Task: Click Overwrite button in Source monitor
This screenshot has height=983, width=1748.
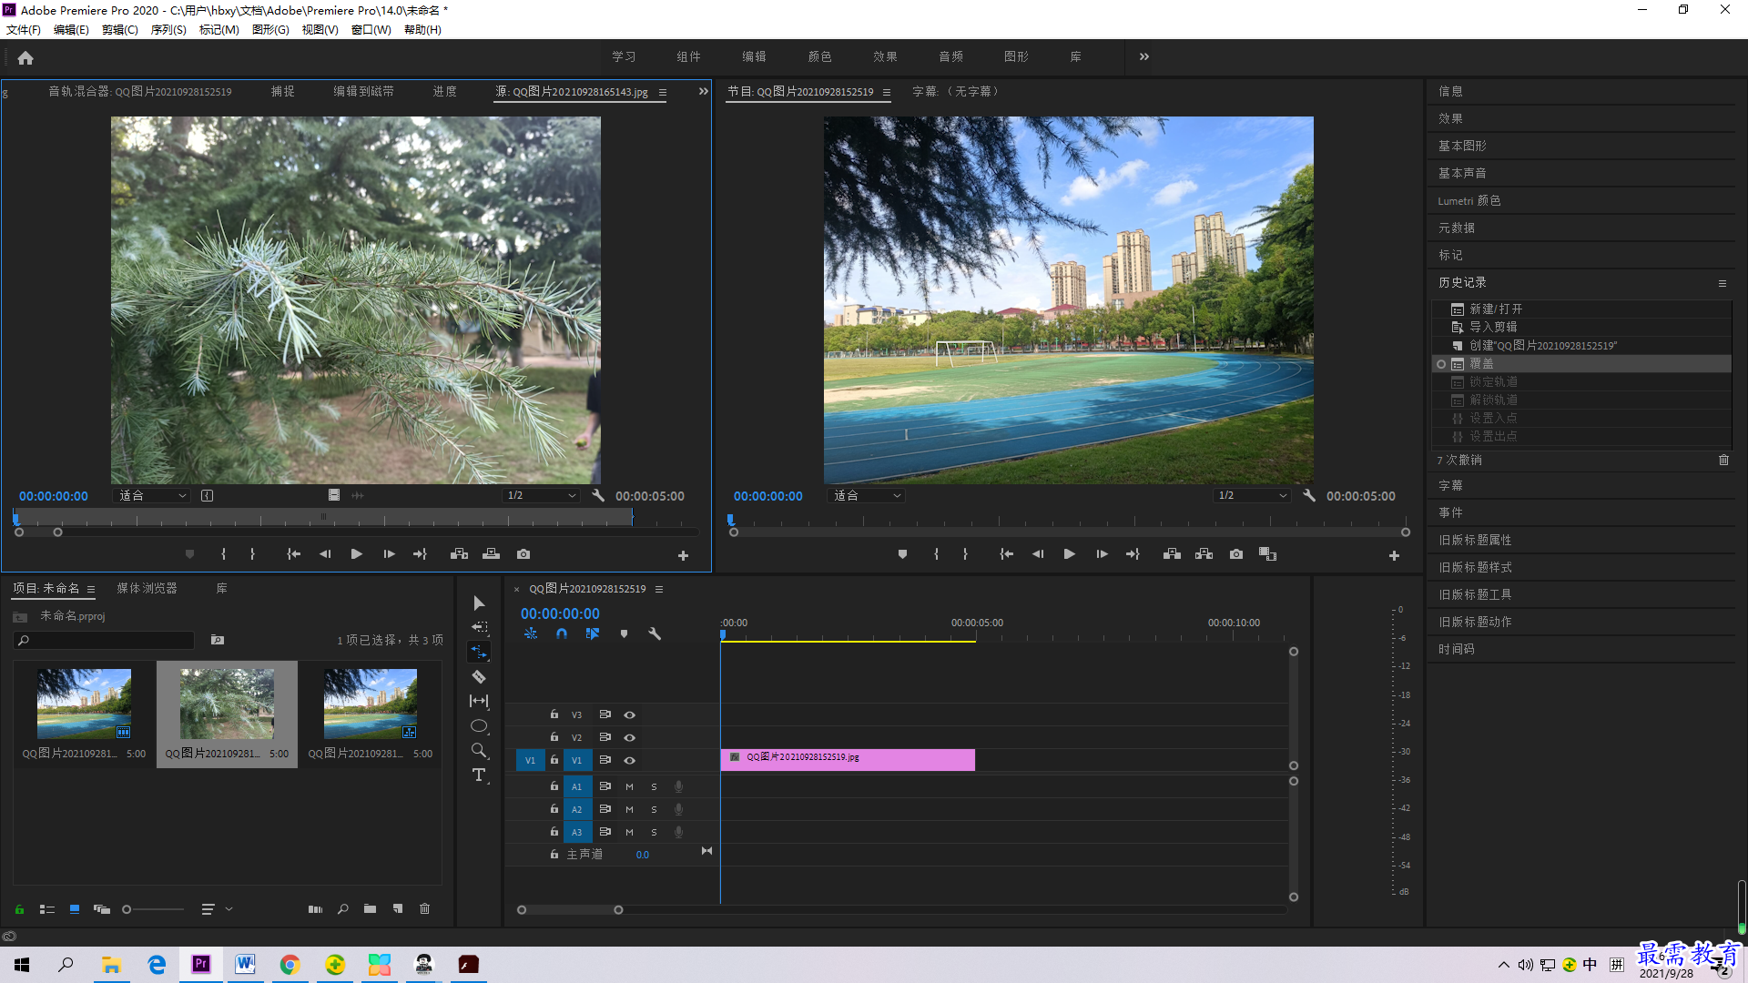Action: (491, 553)
